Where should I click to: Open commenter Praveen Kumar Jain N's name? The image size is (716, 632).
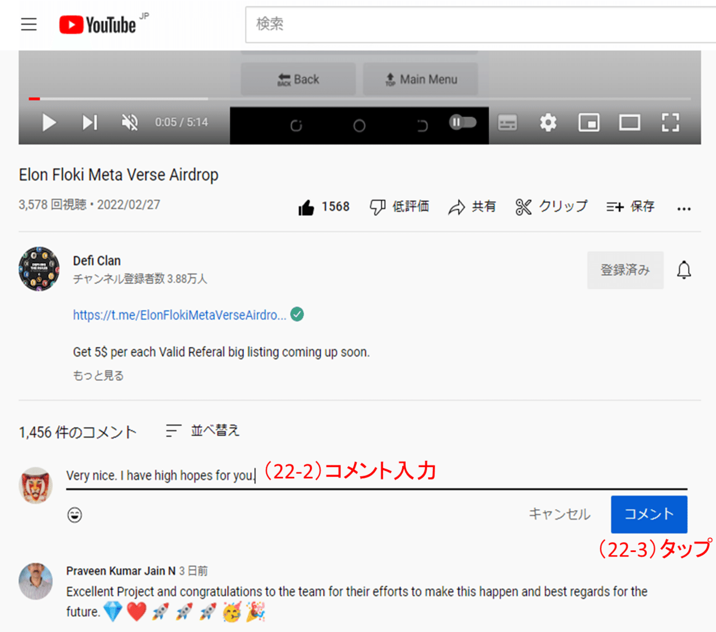click(x=121, y=571)
